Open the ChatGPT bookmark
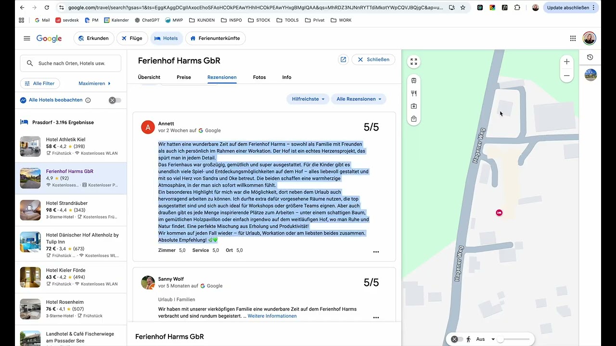 [147, 20]
